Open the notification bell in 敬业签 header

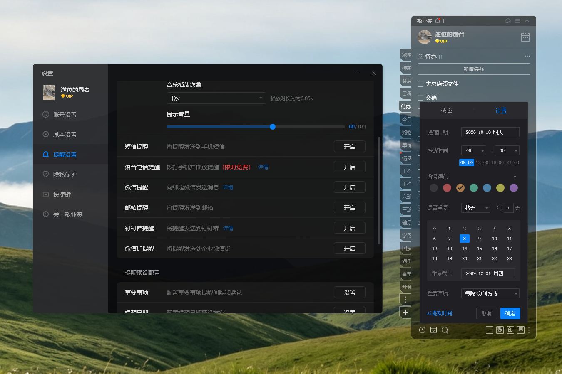click(x=438, y=21)
